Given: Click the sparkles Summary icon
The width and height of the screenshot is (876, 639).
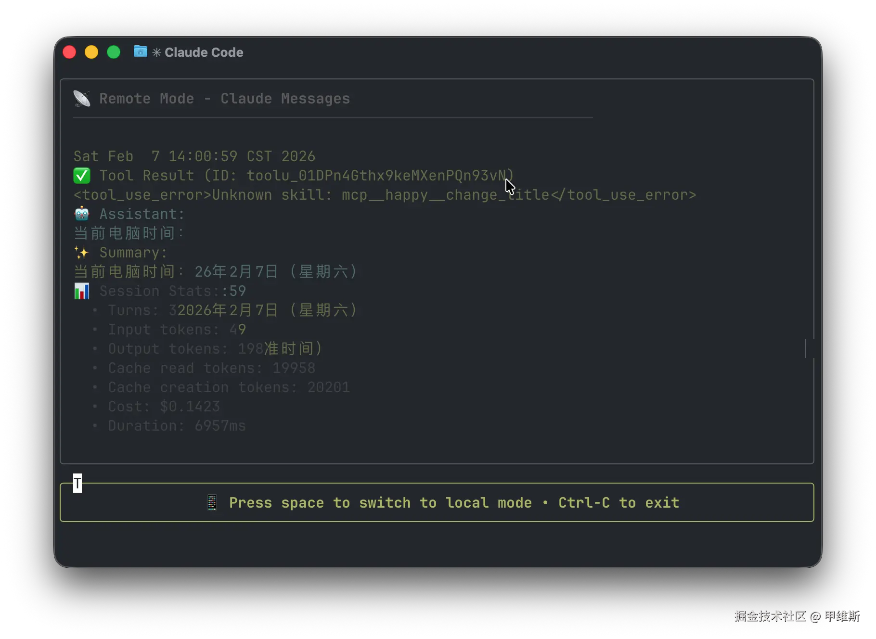Looking at the screenshot, I should pos(81,252).
